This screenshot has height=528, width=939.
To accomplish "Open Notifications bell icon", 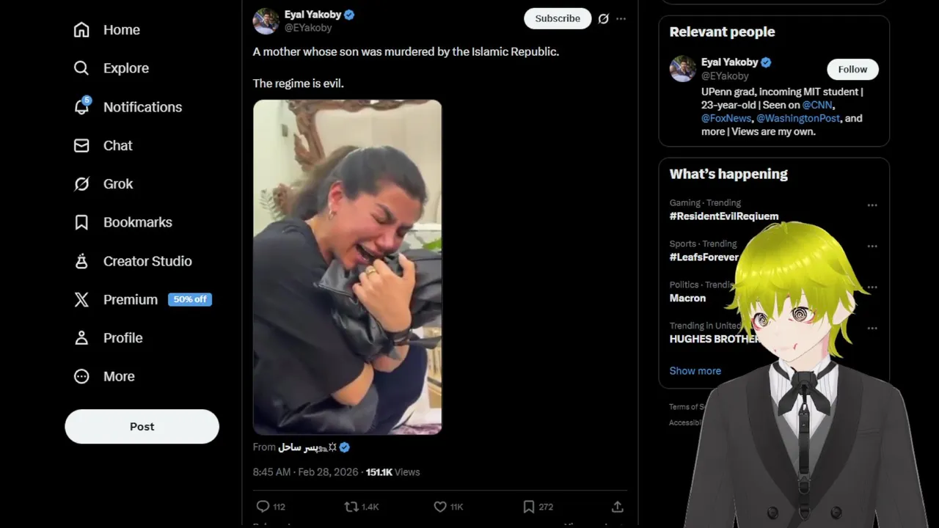I will tap(81, 107).
